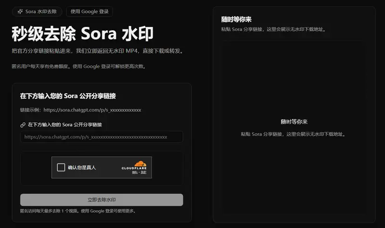Click the 随时等你来 heading at top of right panel
Image resolution: width=385 pixels, height=228 pixels.
click(236, 19)
